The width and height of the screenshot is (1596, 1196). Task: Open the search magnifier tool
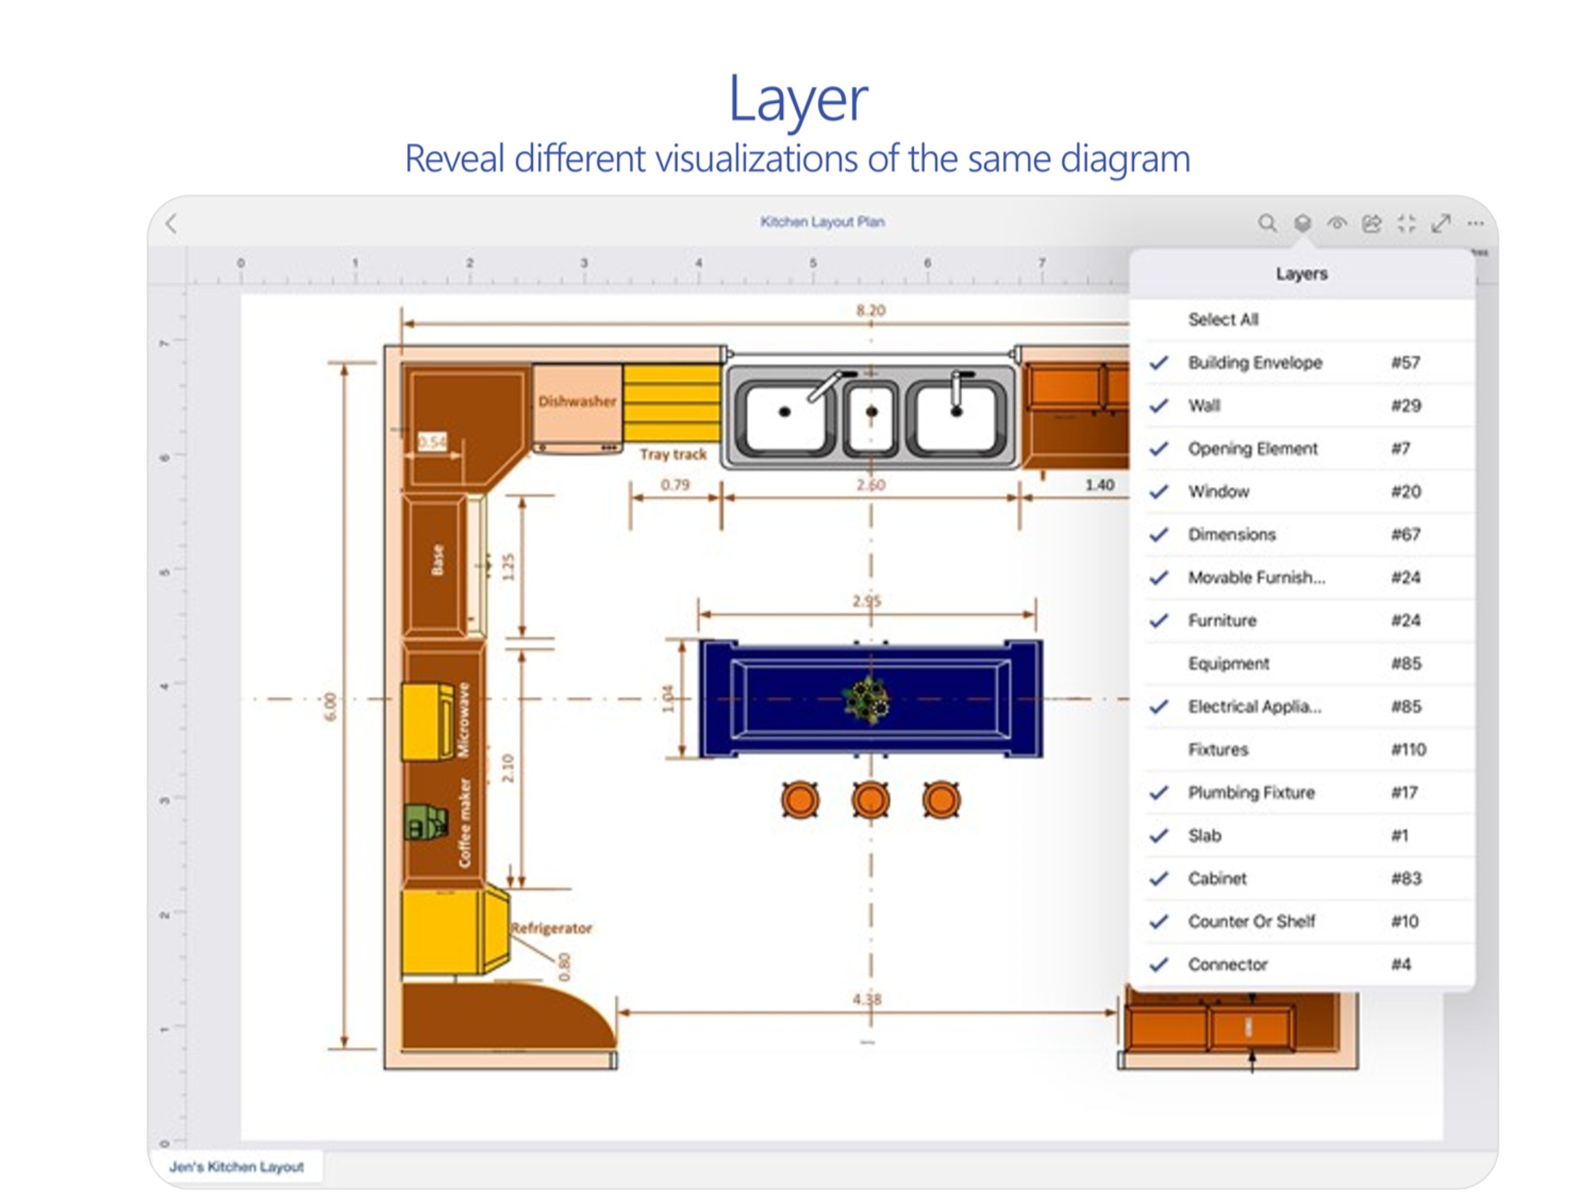pyautogui.click(x=1267, y=224)
